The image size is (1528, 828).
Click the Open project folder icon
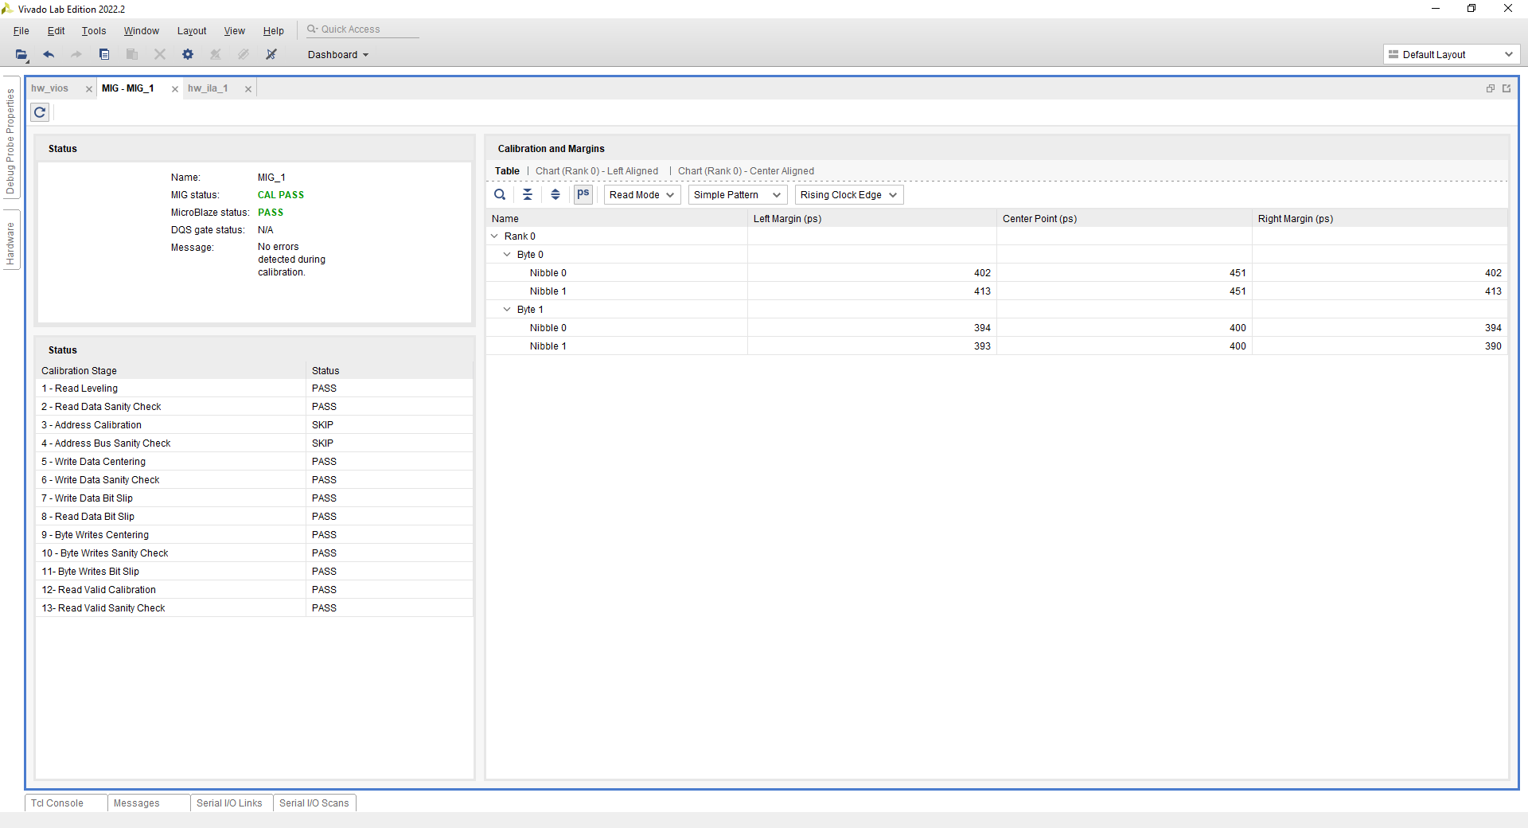click(x=21, y=55)
